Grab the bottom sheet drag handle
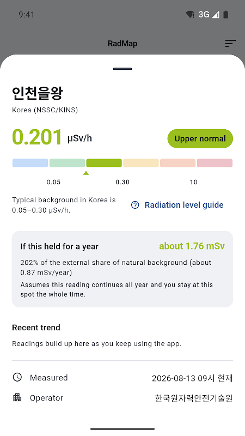 click(x=122, y=69)
